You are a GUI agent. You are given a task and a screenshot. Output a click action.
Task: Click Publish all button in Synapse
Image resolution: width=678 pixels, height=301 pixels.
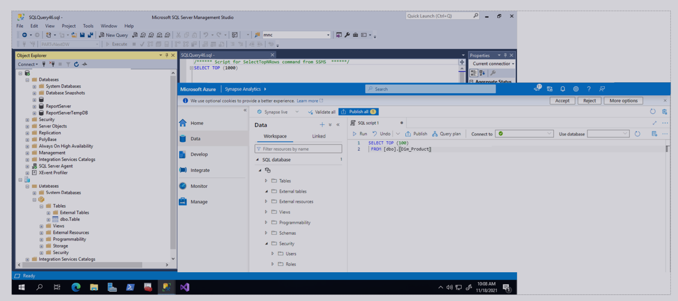coord(358,112)
